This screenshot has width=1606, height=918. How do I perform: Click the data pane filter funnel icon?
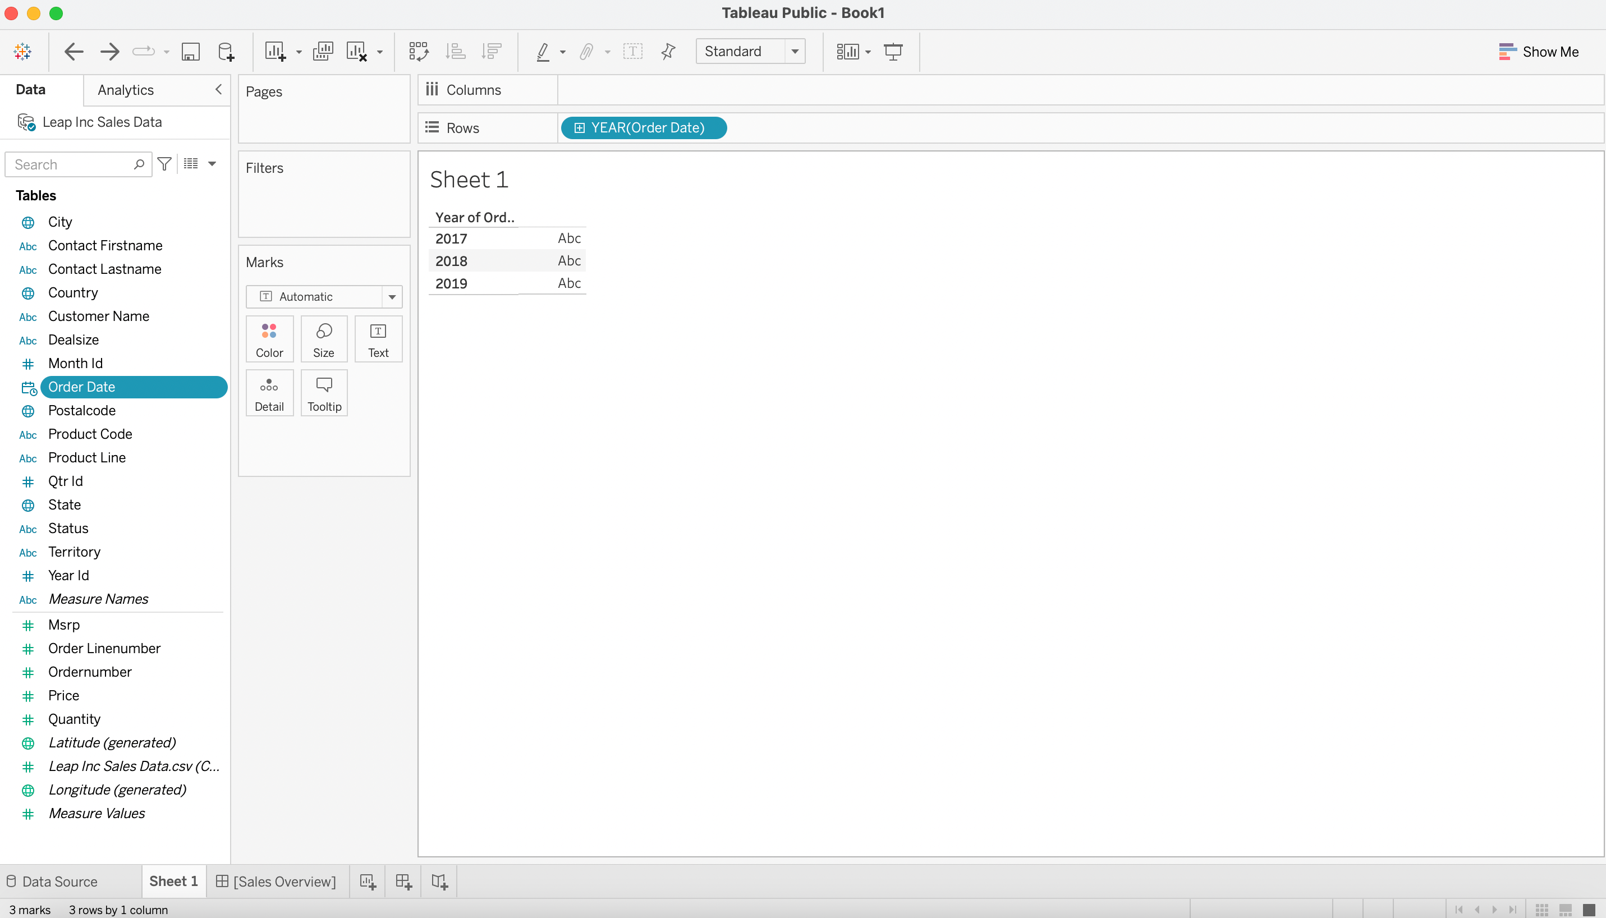(x=164, y=164)
